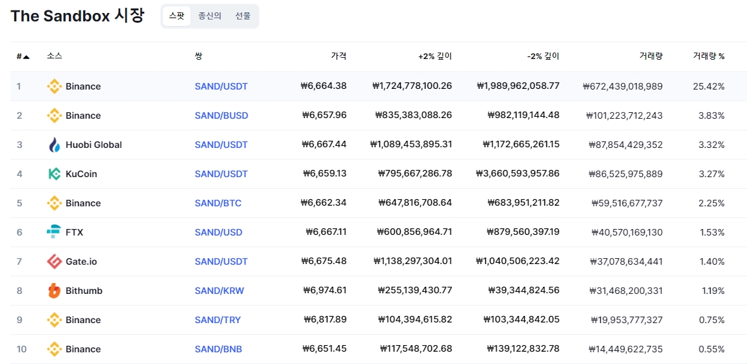Open the SAND/BTC pair link

tap(218, 203)
